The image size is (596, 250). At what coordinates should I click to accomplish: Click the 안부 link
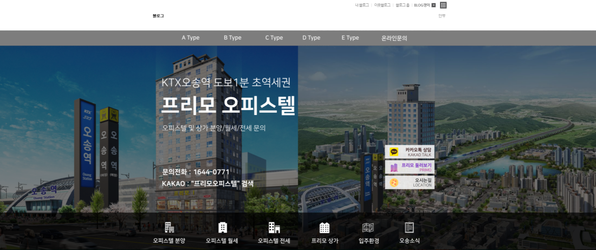click(442, 16)
